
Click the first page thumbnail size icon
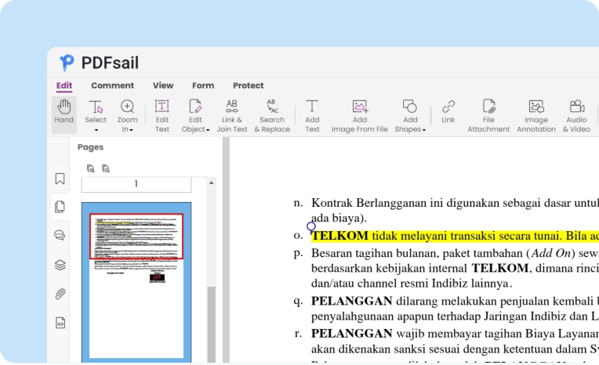tap(90, 168)
